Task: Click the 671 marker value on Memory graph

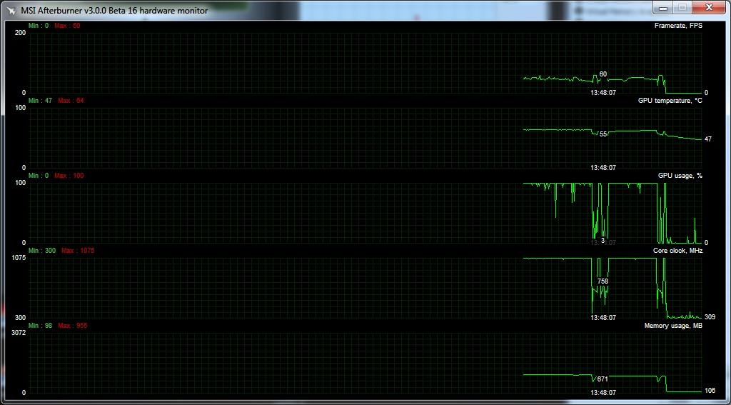Action: 603,379
